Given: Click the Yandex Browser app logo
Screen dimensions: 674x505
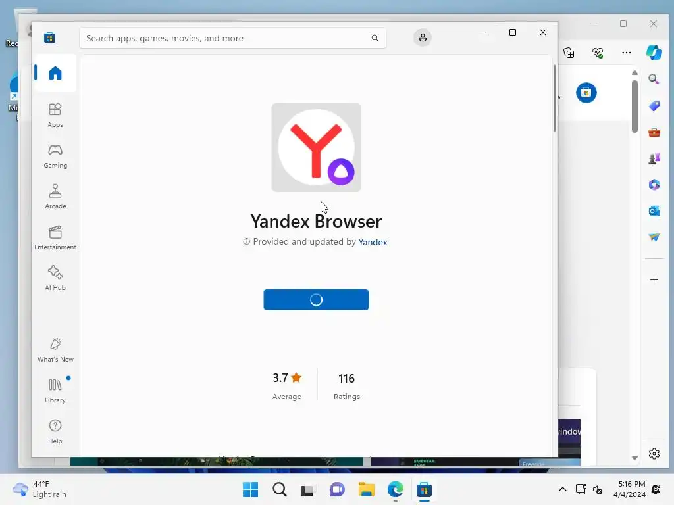Looking at the screenshot, I should pos(316,147).
